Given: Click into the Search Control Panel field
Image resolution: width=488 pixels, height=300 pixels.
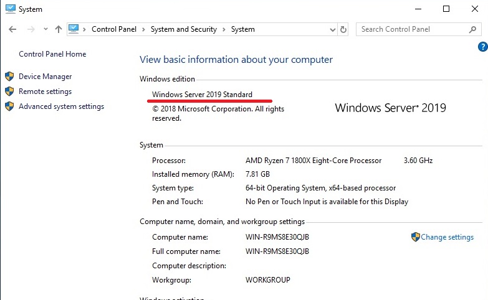Looking at the screenshot, I should point(411,29).
